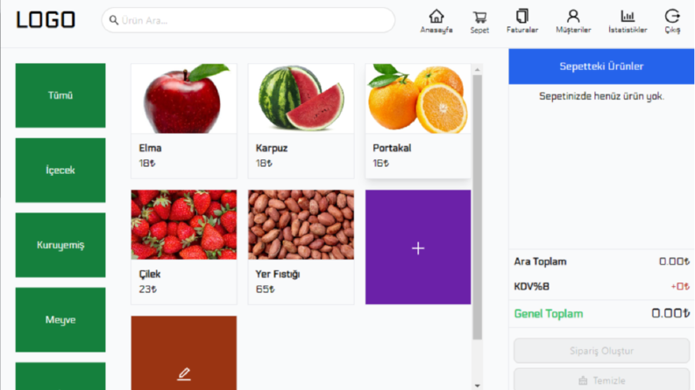Screen dimensions: 695x390
Task: Click the Portakal price 16₺
Action: tap(380, 164)
